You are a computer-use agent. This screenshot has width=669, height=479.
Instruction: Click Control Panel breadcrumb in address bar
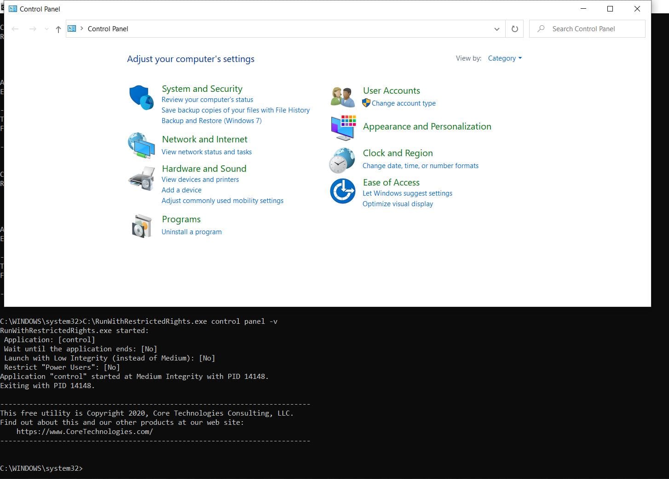tap(108, 28)
